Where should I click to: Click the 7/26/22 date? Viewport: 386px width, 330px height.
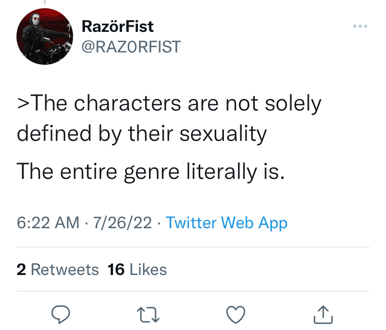(122, 223)
